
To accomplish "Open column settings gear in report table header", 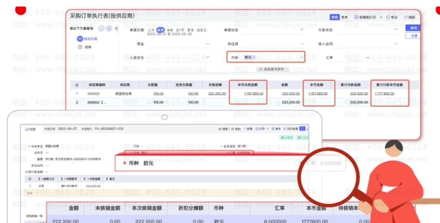I will 77,85.
